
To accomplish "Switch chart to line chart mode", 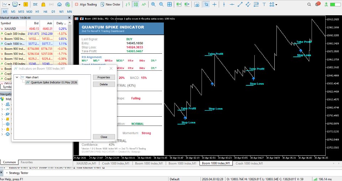I will click(144, 4).
